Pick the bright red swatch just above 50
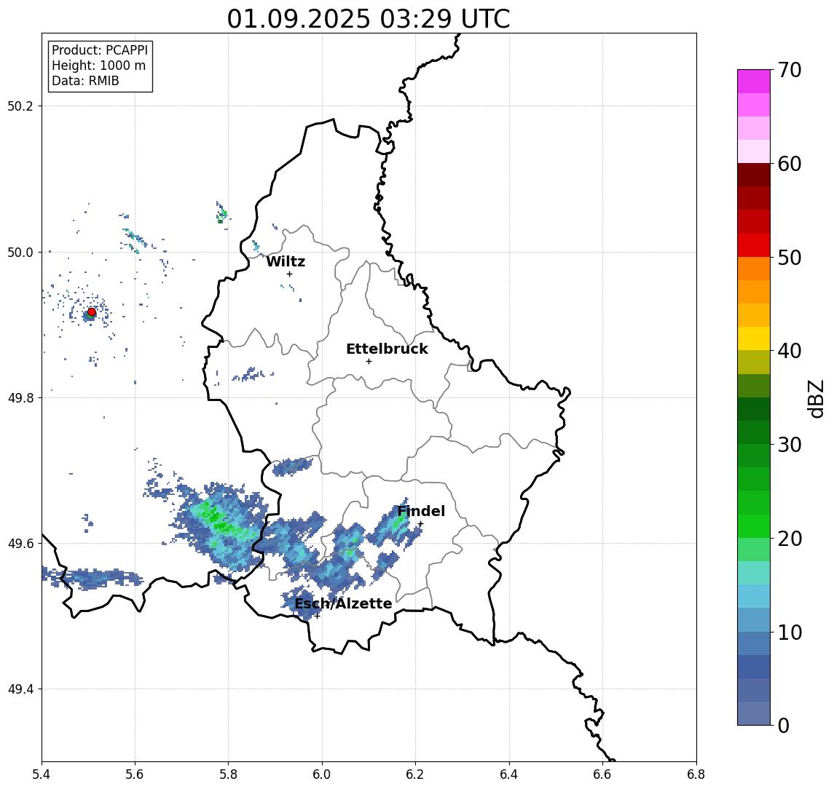 tap(754, 245)
